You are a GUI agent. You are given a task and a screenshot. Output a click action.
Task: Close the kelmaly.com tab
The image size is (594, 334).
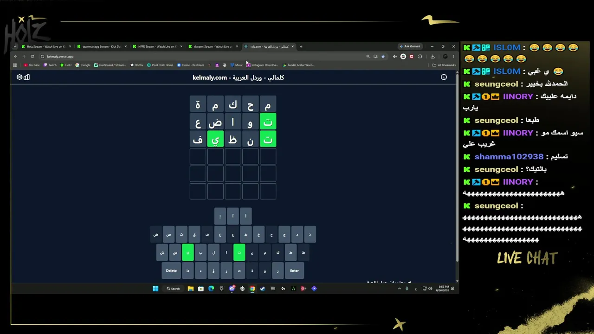coord(293,46)
